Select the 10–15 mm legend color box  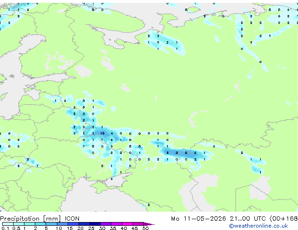click(x=62, y=224)
